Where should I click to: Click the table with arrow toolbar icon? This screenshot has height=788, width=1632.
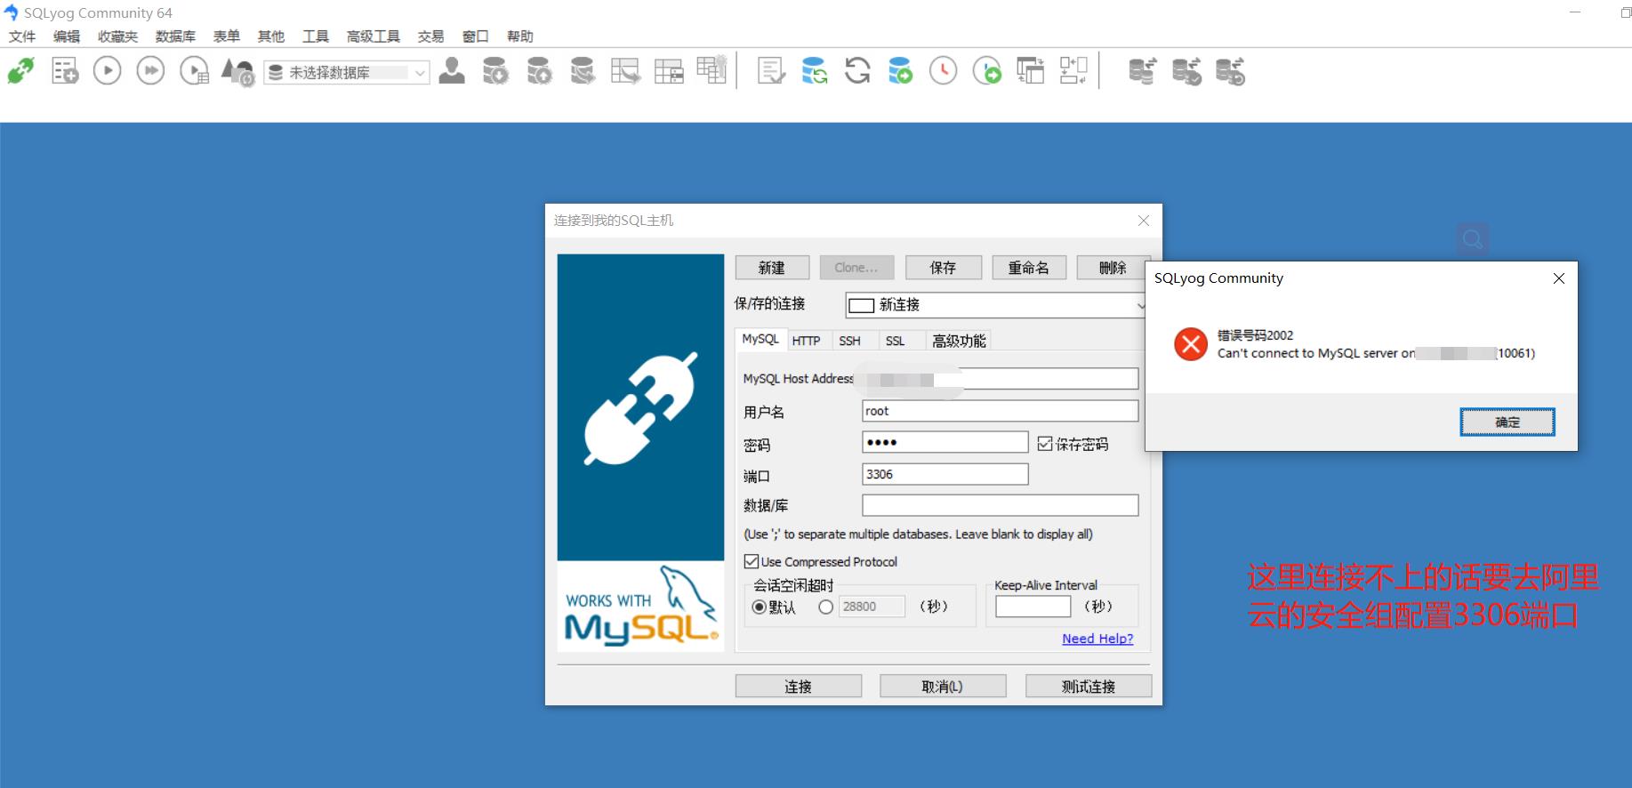[626, 71]
